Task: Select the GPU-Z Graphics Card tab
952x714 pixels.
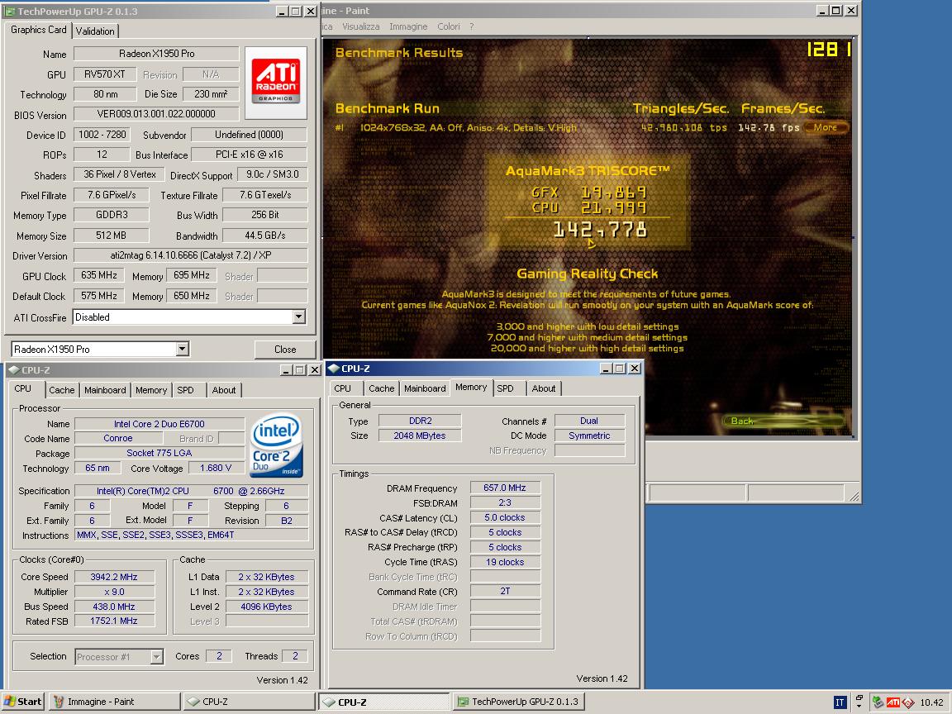Action: tap(38, 30)
